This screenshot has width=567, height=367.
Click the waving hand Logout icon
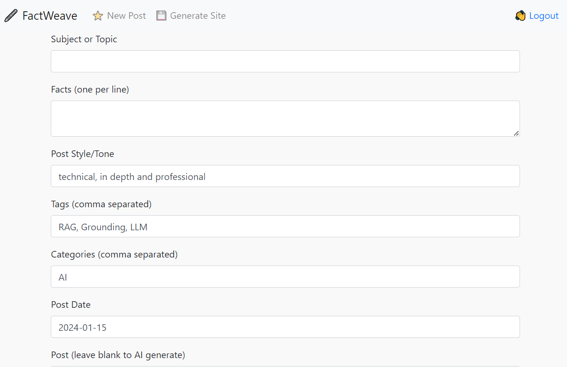click(x=520, y=16)
